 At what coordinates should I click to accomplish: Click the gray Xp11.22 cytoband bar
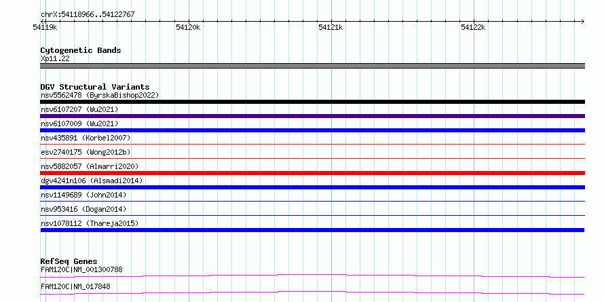312,66
